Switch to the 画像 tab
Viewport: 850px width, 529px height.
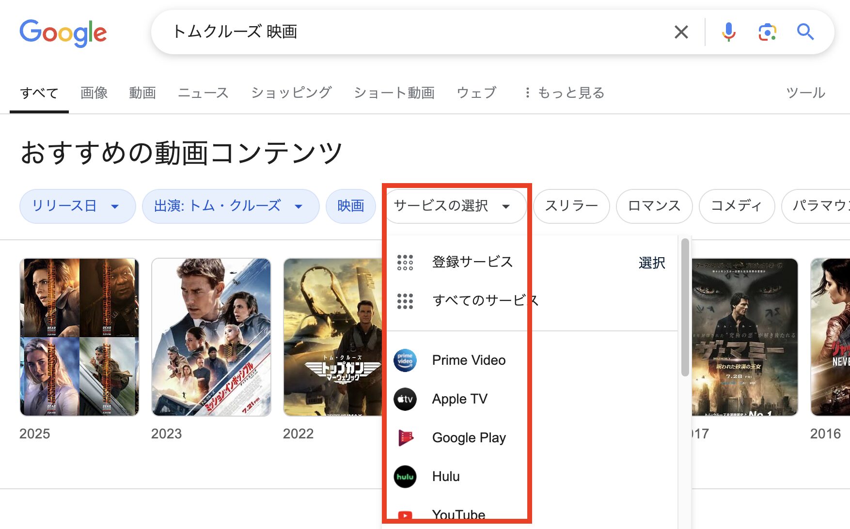pyautogui.click(x=94, y=93)
